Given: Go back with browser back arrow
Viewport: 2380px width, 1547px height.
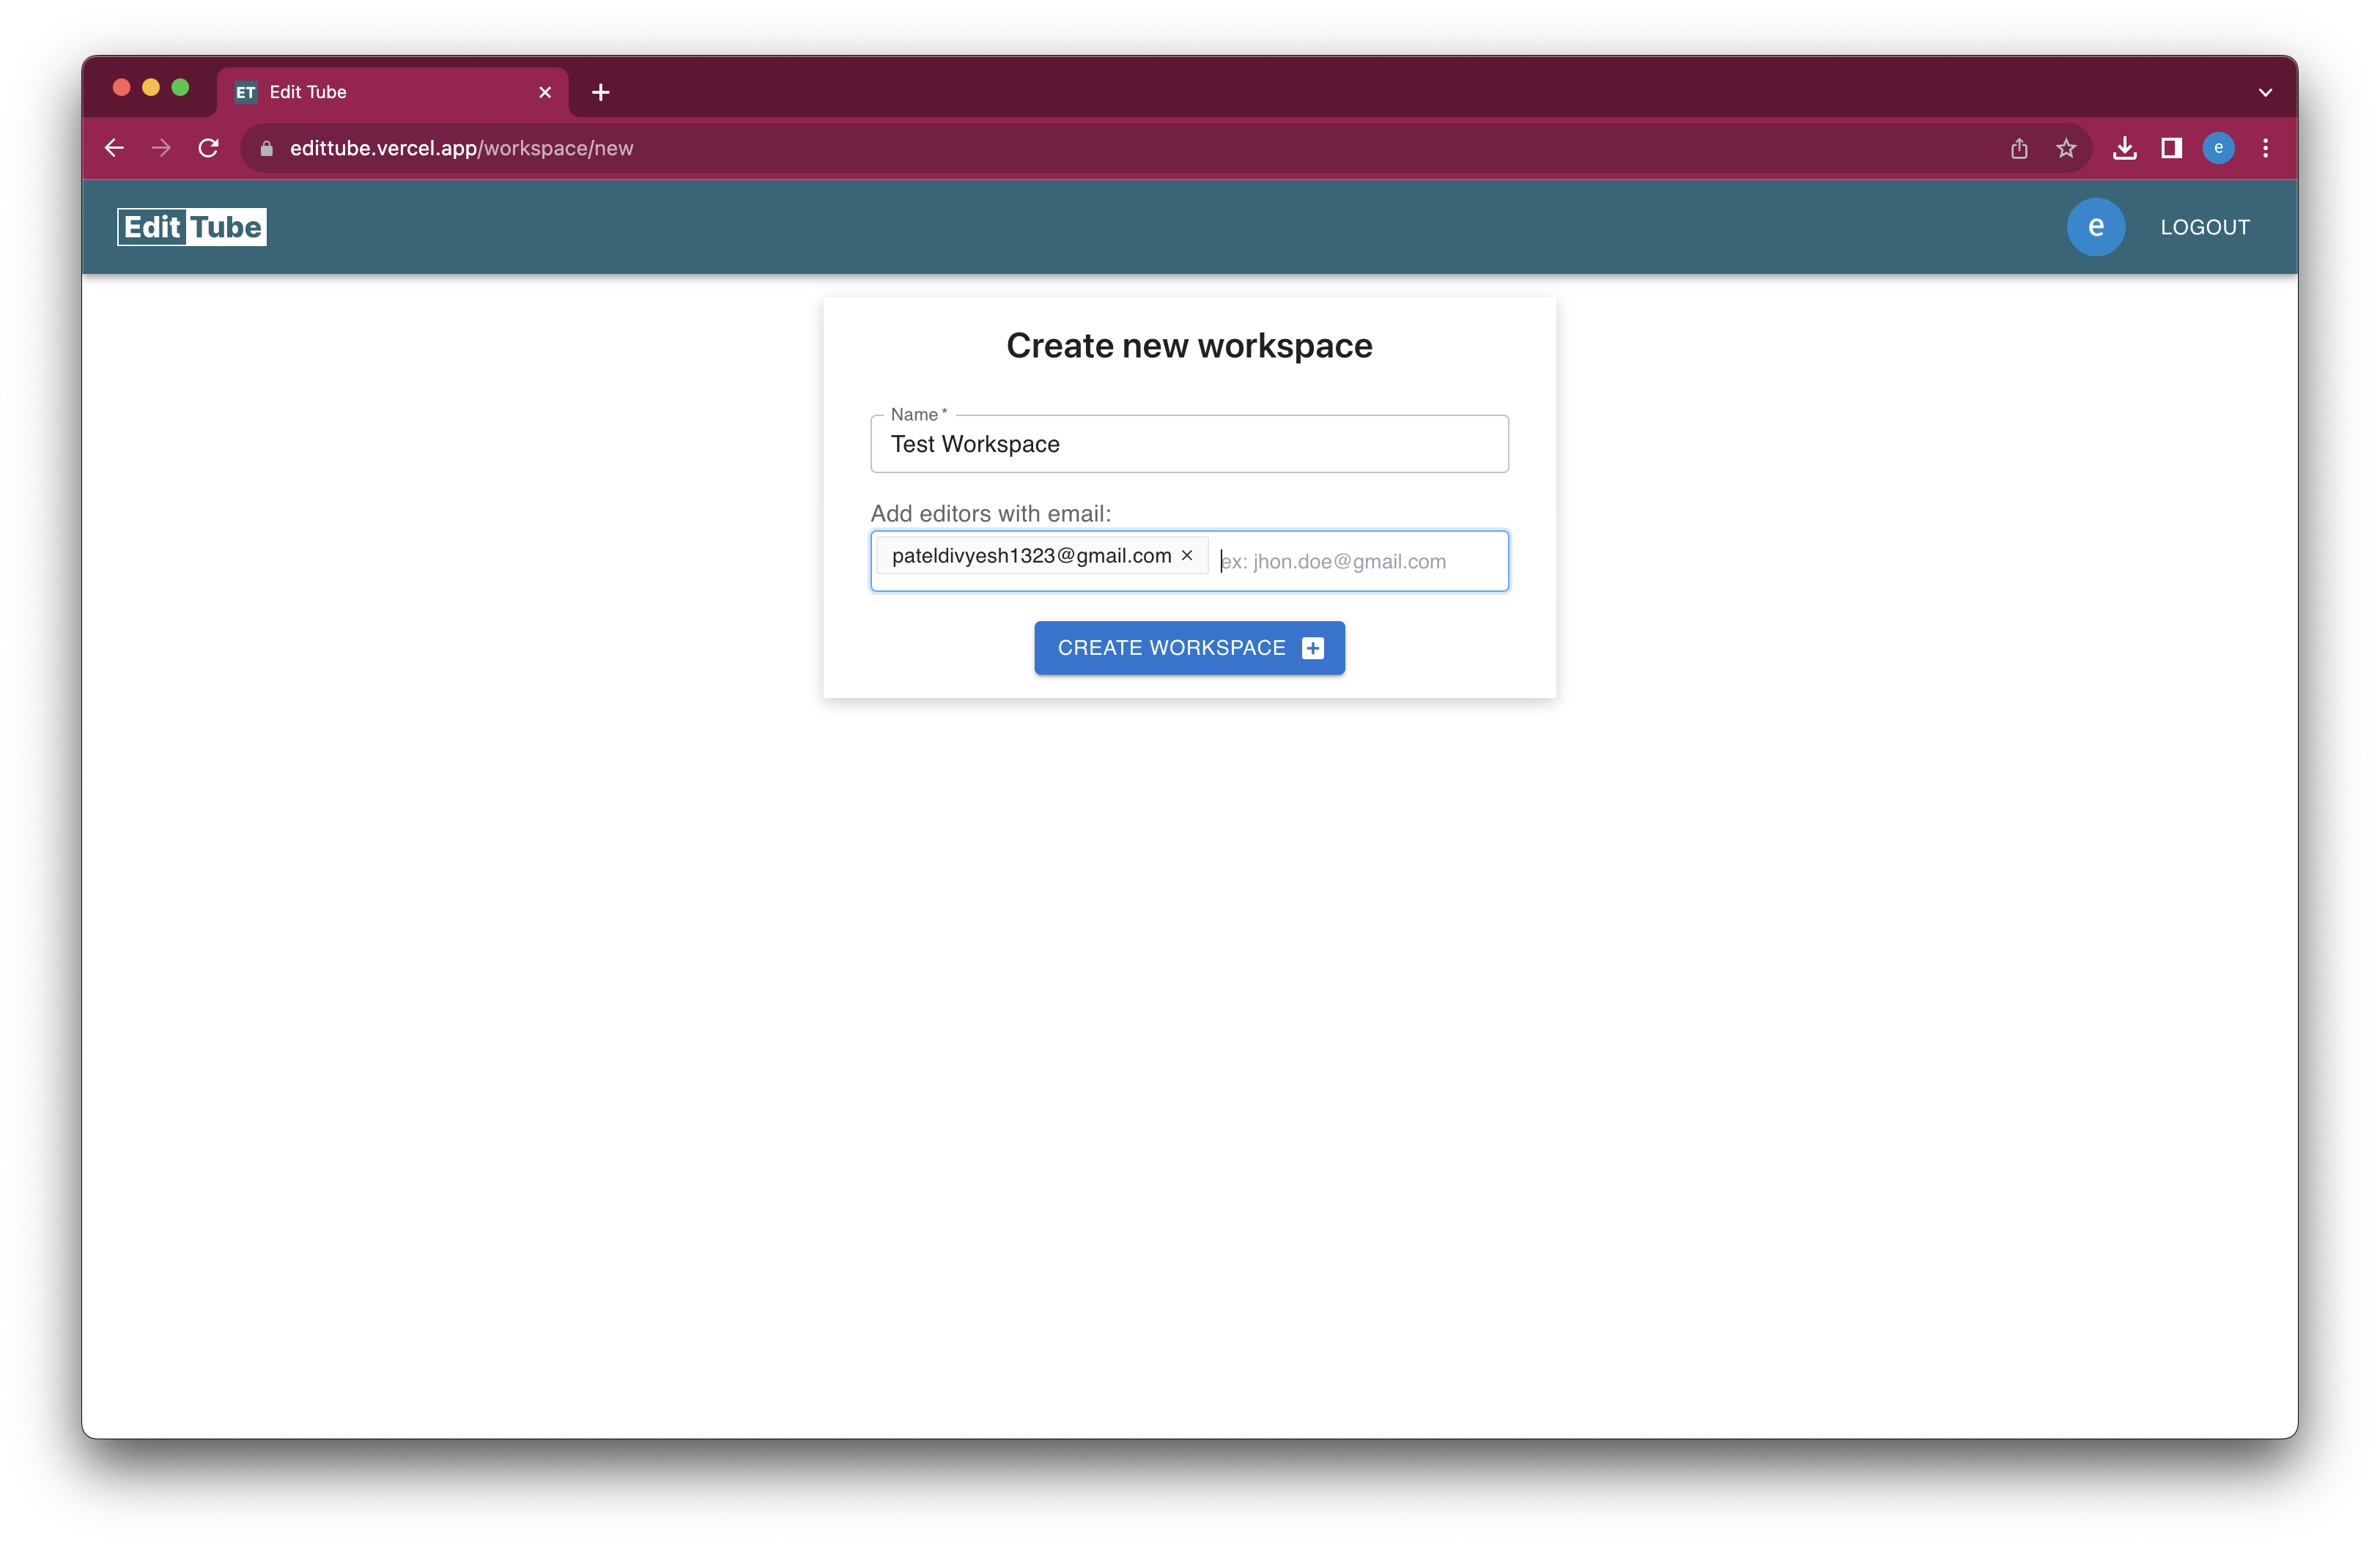Looking at the screenshot, I should [x=114, y=148].
